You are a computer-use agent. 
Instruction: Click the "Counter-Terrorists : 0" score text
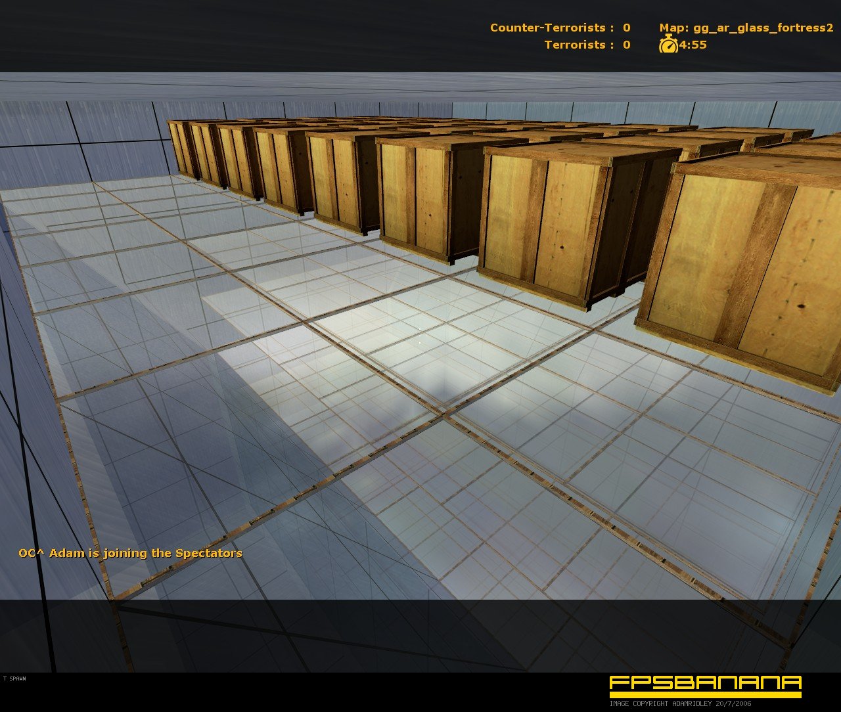pyautogui.click(x=560, y=28)
